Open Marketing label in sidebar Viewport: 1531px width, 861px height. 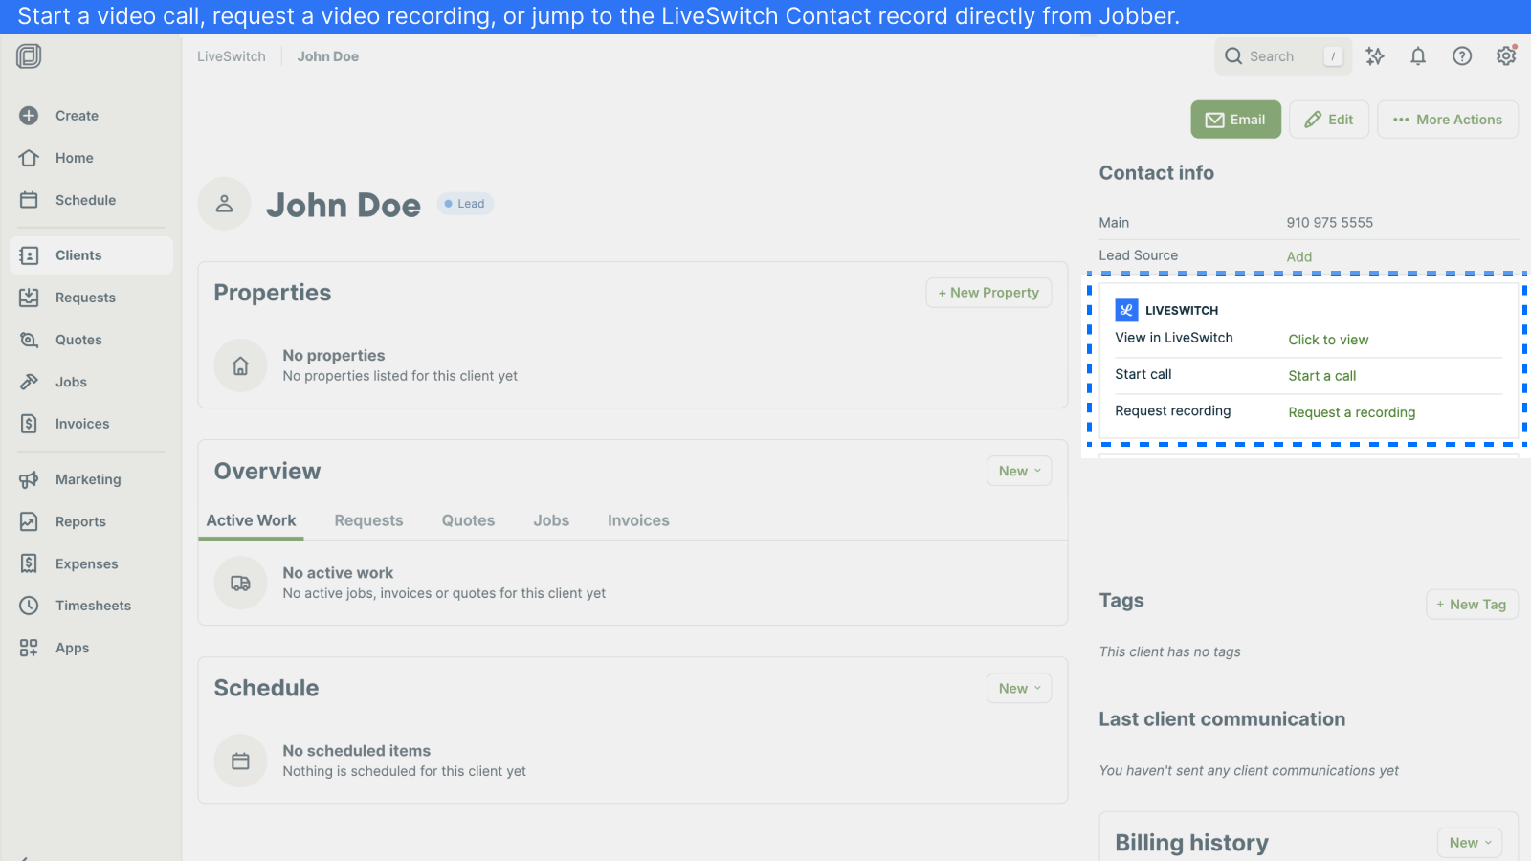88,479
